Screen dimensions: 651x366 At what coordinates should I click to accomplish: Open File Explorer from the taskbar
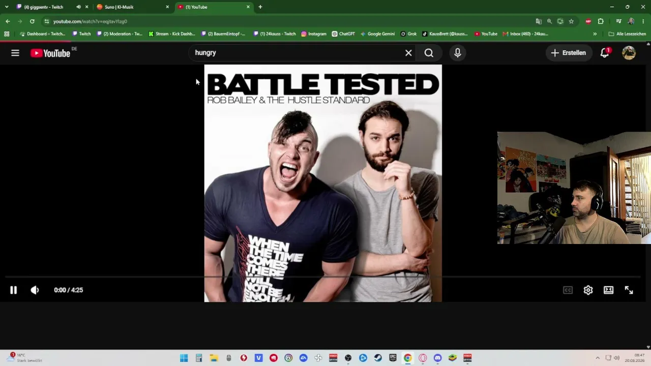(214, 358)
